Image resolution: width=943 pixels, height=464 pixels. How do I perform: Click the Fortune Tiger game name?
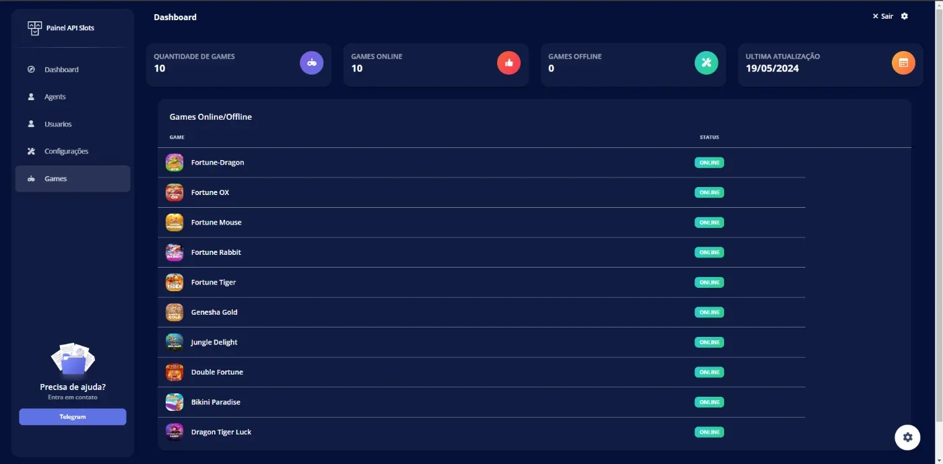pyautogui.click(x=214, y=282)
